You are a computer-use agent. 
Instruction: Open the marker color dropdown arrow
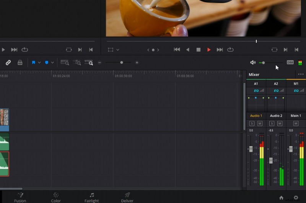(x=52, y=62)
